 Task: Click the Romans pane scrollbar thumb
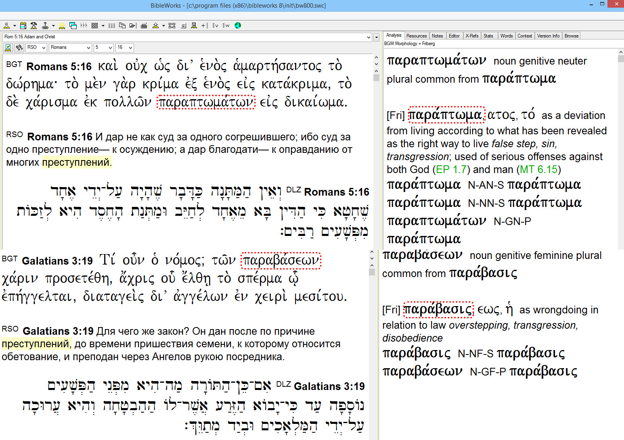point(376,77)
